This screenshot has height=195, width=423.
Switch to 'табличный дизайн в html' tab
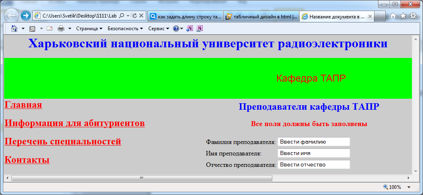click(x=261, y=16)
